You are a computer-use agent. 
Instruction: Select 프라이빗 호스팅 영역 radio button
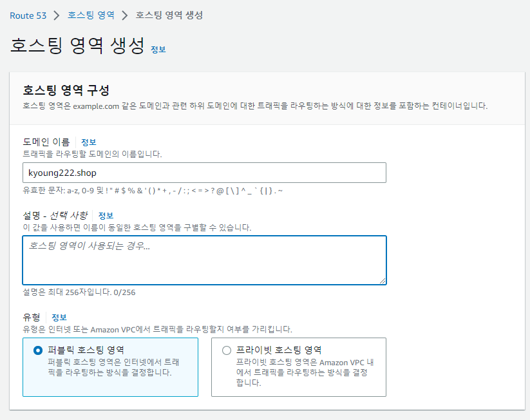tap(227, 350)
